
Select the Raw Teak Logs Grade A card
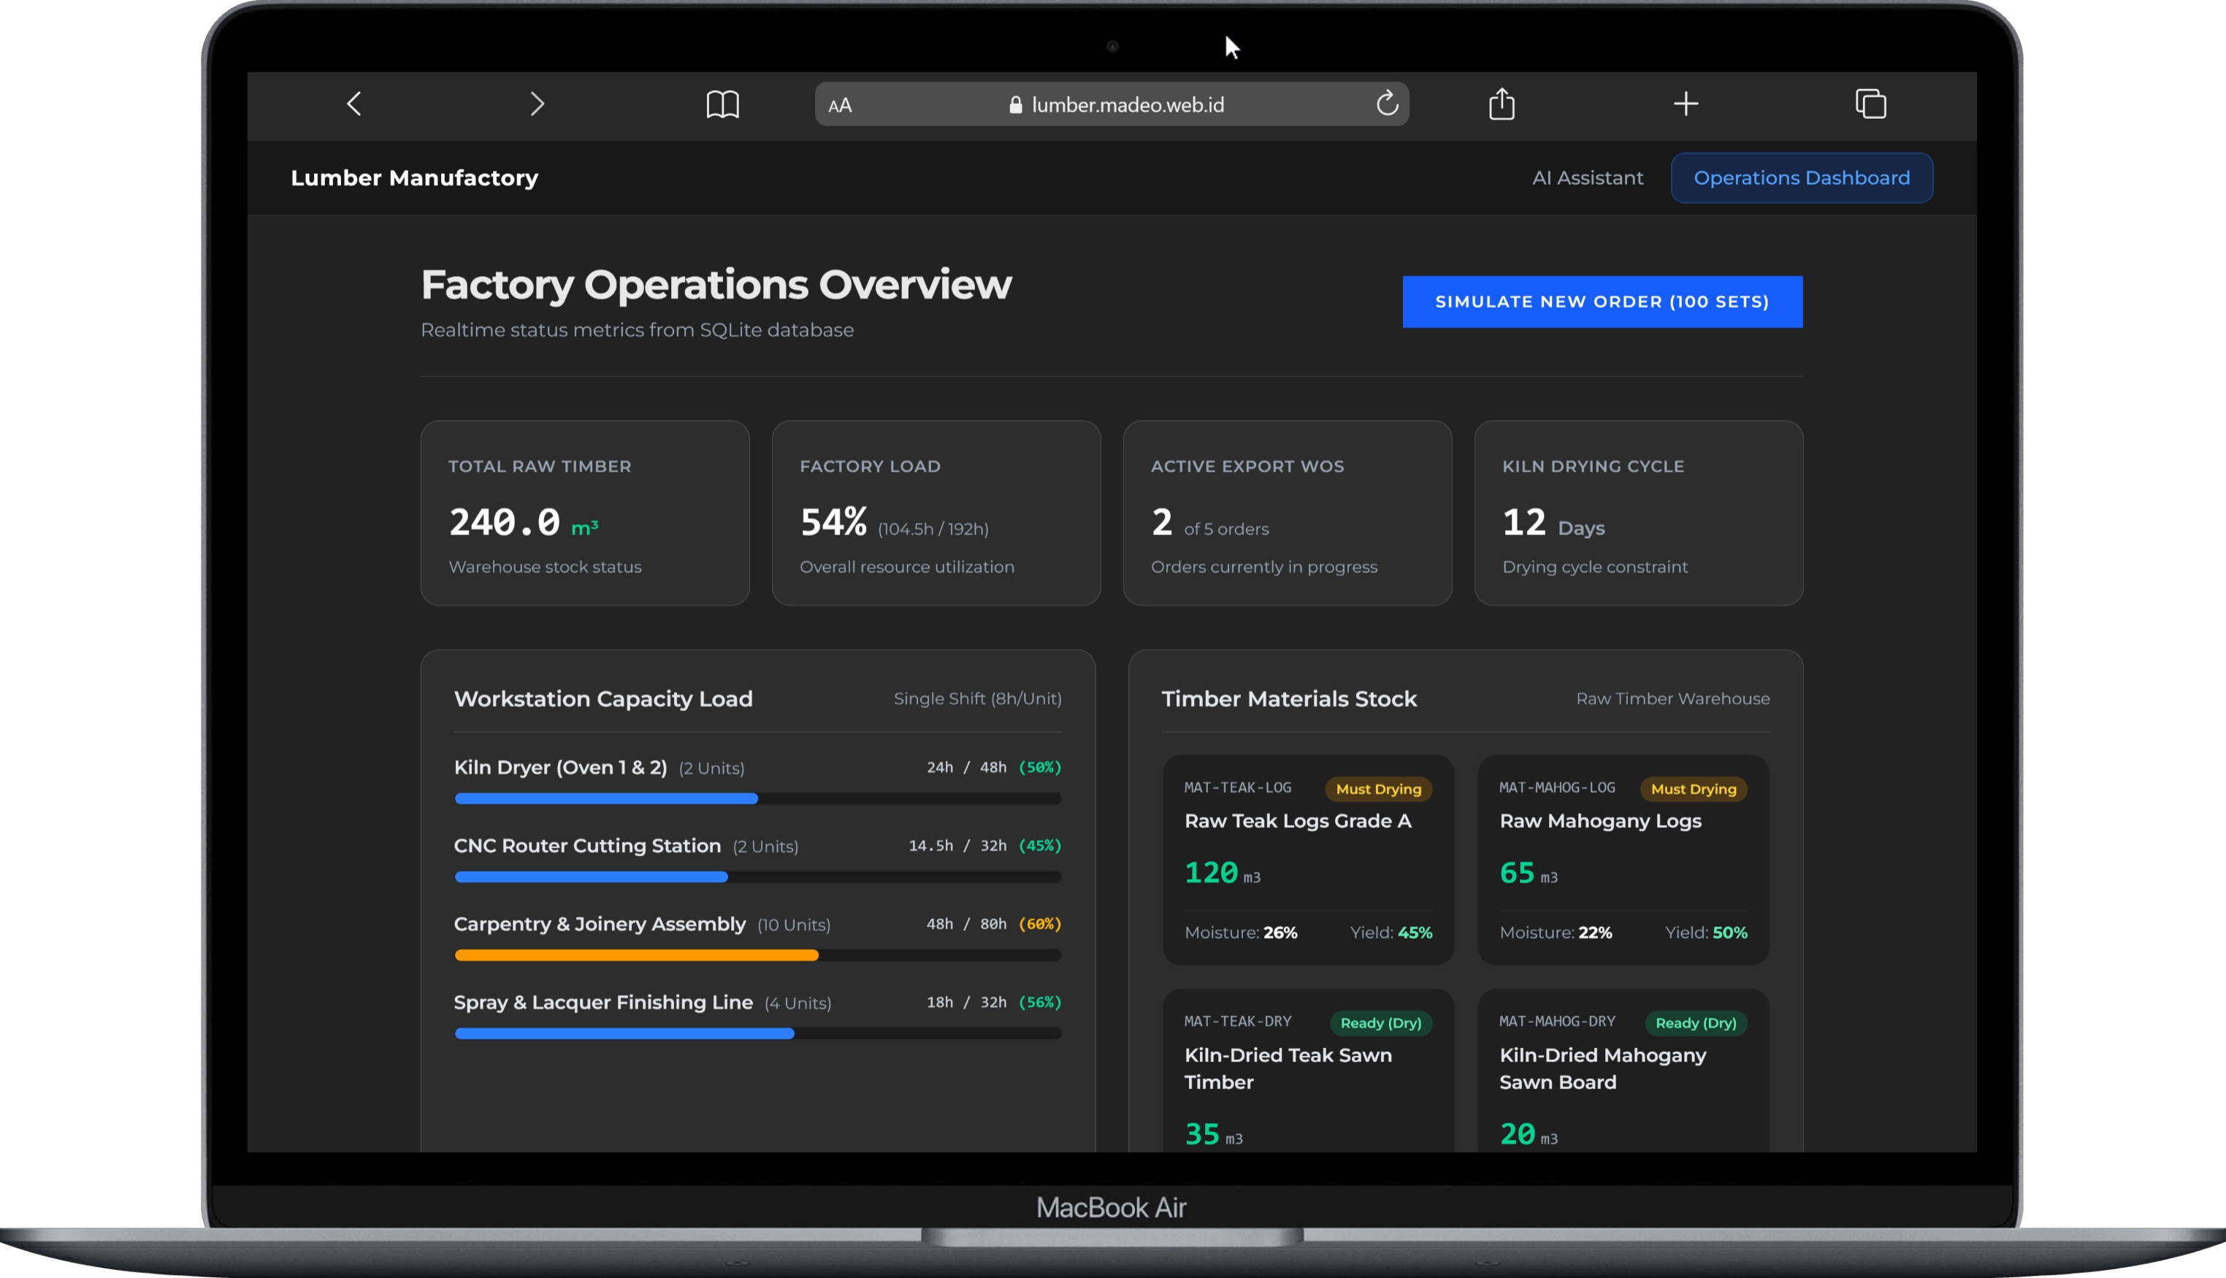pyautogui.click(x=1308, y=860)
